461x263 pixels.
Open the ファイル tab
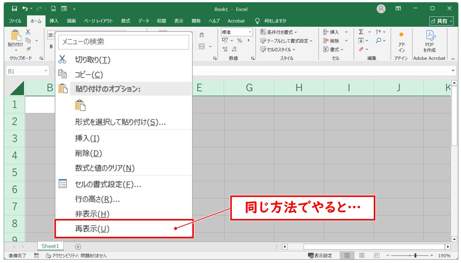[15, 21]
